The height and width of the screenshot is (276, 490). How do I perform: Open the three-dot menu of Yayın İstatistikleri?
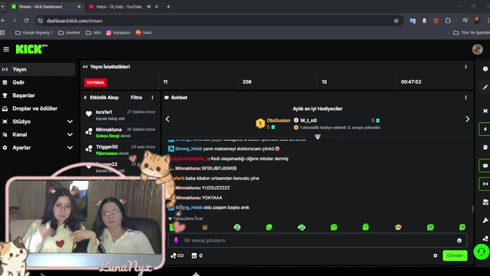[465, 67]
